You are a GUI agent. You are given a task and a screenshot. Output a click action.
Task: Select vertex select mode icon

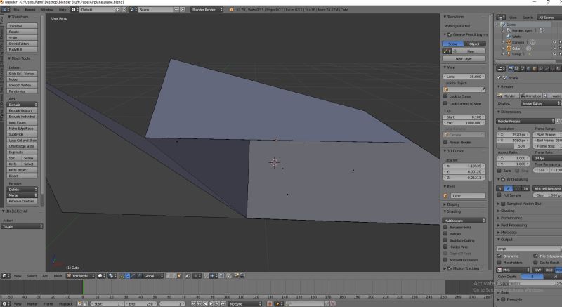(168, 276)
